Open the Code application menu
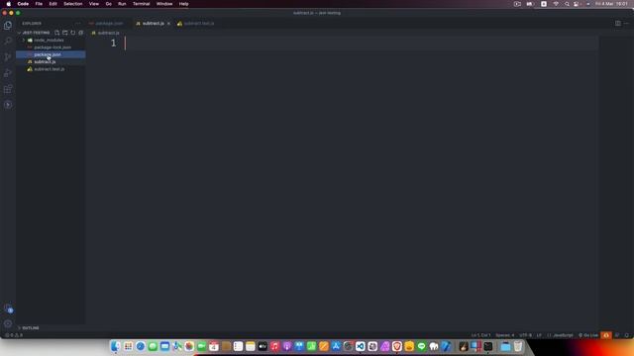This screenshot has width=634, height=356. pyautogui.click(x=23, y=4)
